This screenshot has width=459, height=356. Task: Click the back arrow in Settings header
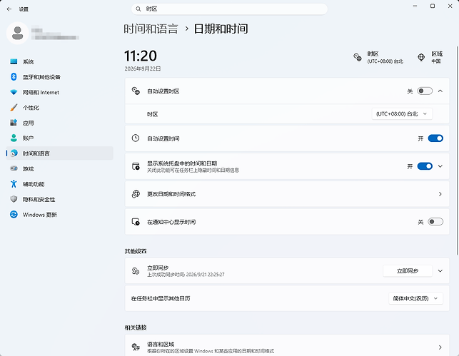click(9, 9)
